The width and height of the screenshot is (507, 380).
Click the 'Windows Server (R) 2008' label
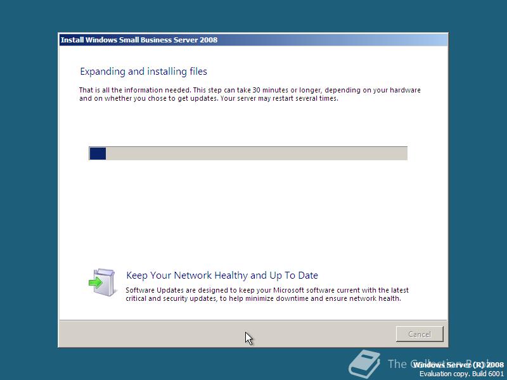[458, 365]
